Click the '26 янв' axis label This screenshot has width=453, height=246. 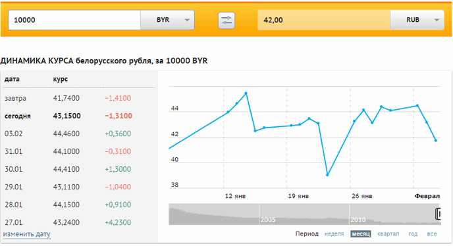(362, 196)
